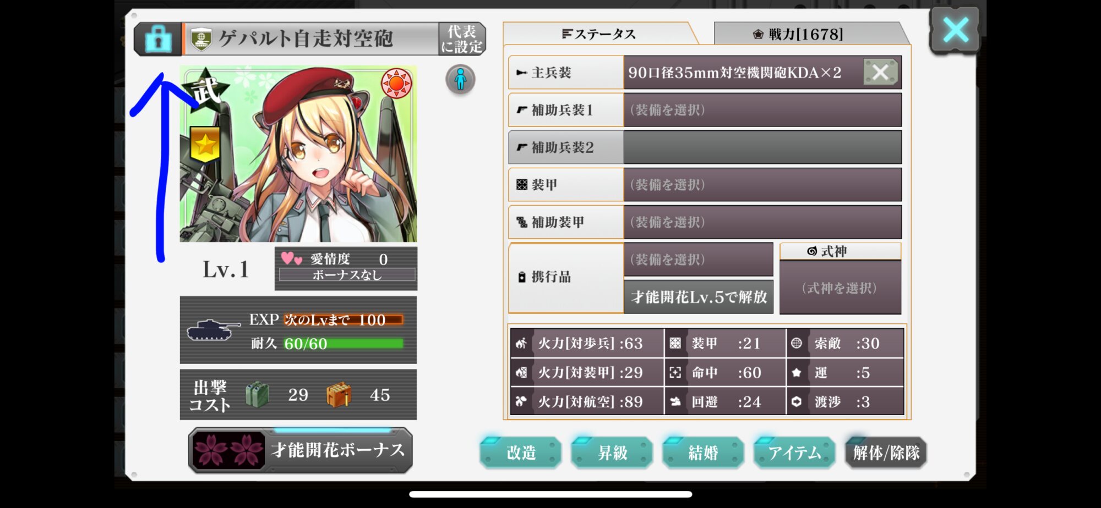This screenshot has width=1101, height=508.
Task: Click the ammo crate cost icon
Action: click(x=339, y=394)
